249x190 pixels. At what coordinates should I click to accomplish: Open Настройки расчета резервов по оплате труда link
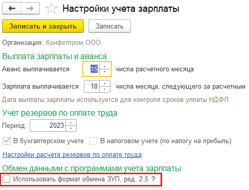(x=72, y=155)
